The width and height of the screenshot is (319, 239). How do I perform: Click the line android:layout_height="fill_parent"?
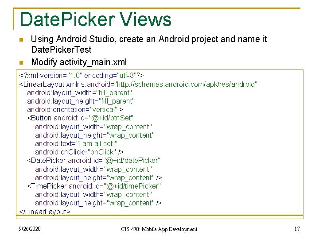[81, 101]
